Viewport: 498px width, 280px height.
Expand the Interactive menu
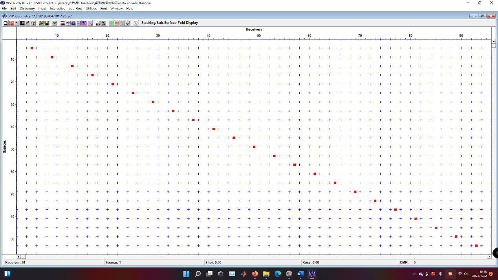click(57, 8)
